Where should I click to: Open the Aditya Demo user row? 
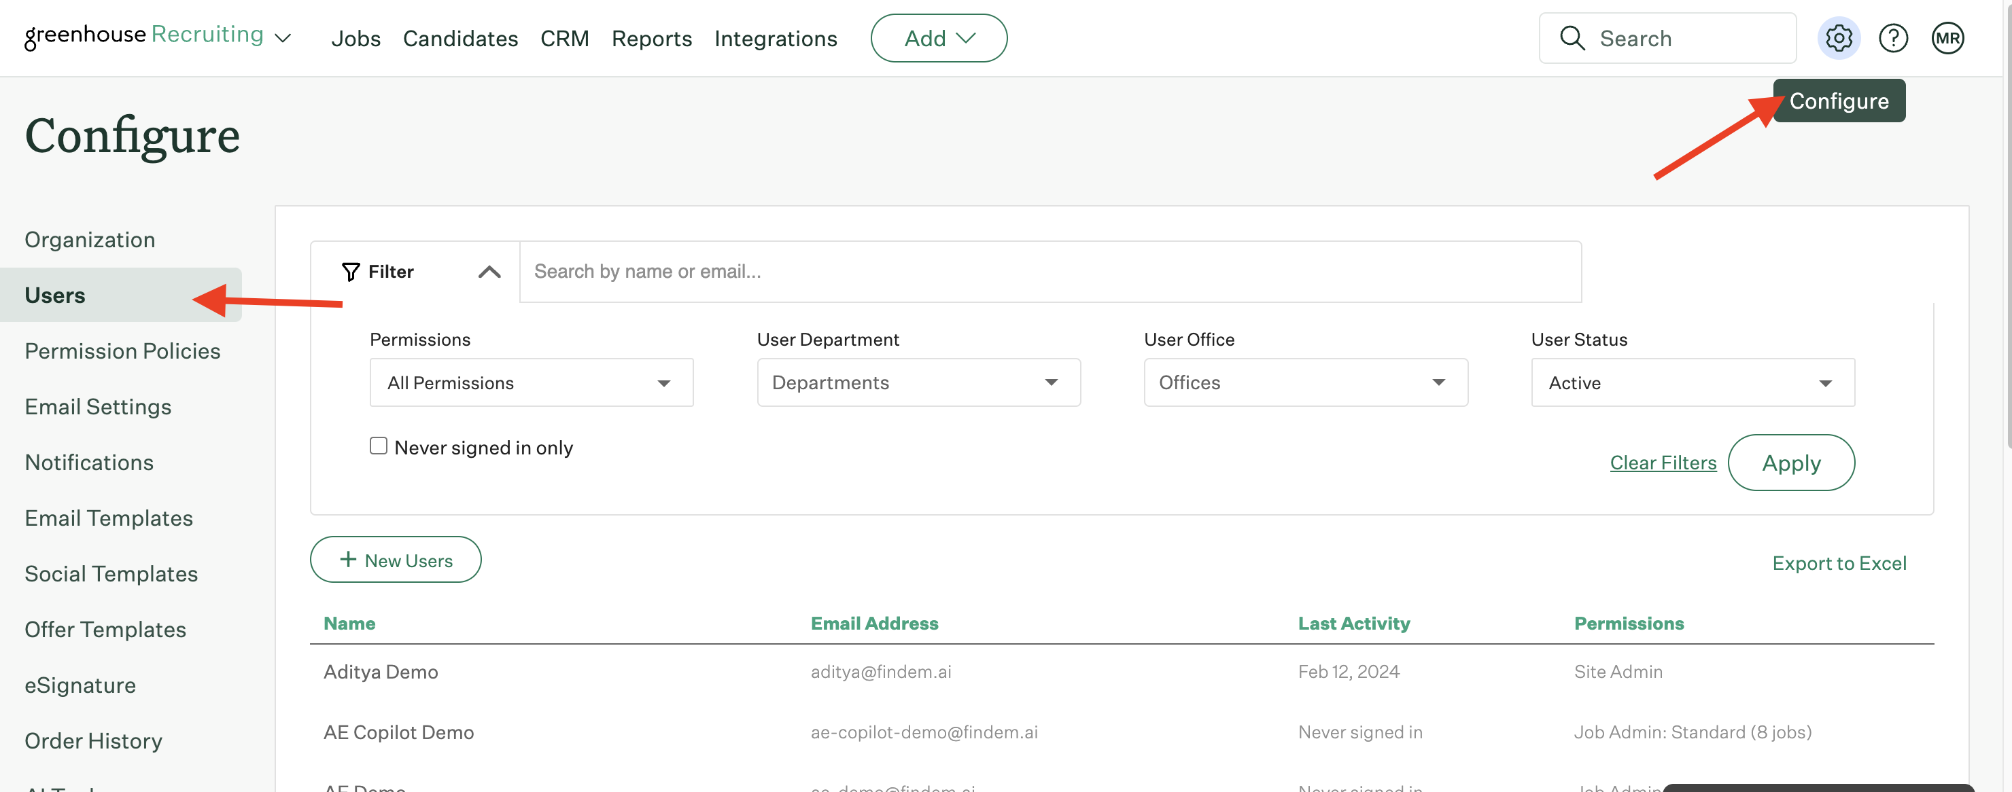tap(1122, 672)
